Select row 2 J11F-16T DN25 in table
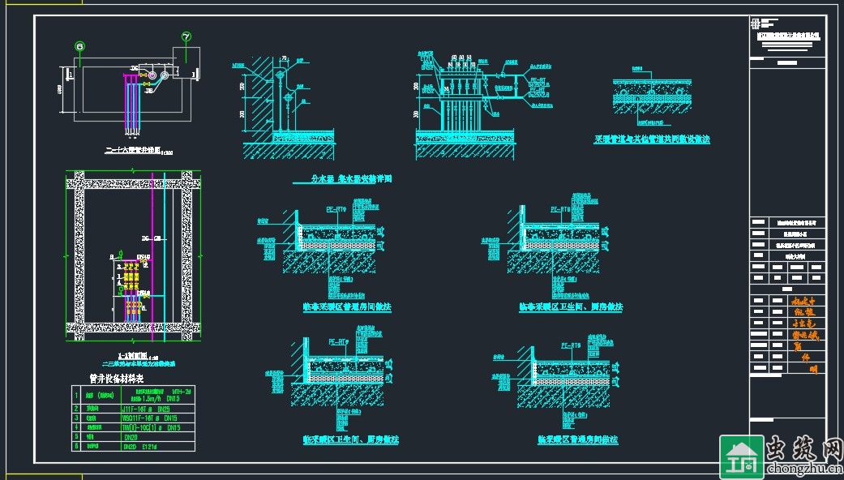The width and height of the screenshot is (844, 480). tap(134, 409)
